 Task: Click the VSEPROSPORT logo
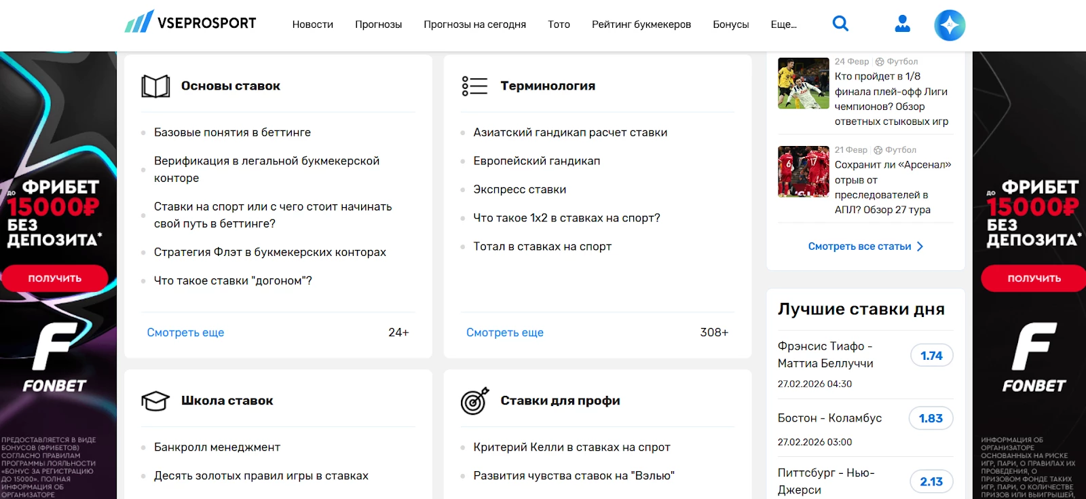[x=191, y=22]
